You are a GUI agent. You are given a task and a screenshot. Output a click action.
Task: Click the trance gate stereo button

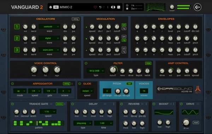pos(59,104)
